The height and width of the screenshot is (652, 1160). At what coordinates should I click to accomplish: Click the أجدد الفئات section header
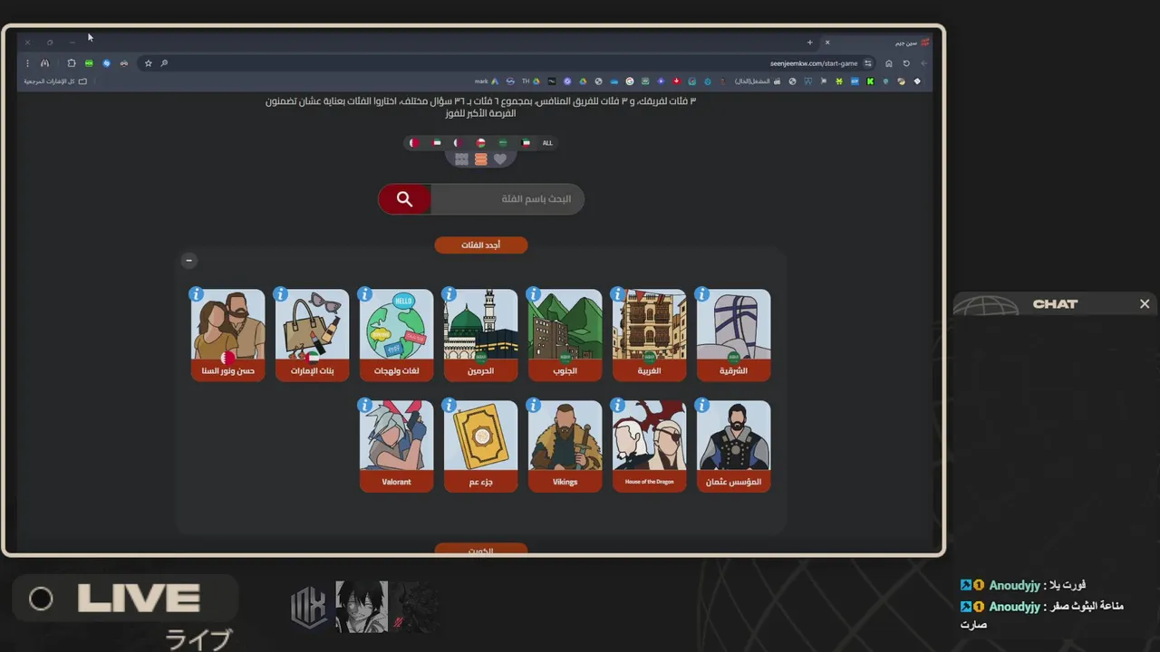480,245
